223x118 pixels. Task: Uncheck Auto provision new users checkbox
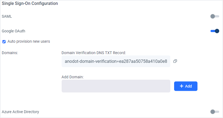[4, 42]
